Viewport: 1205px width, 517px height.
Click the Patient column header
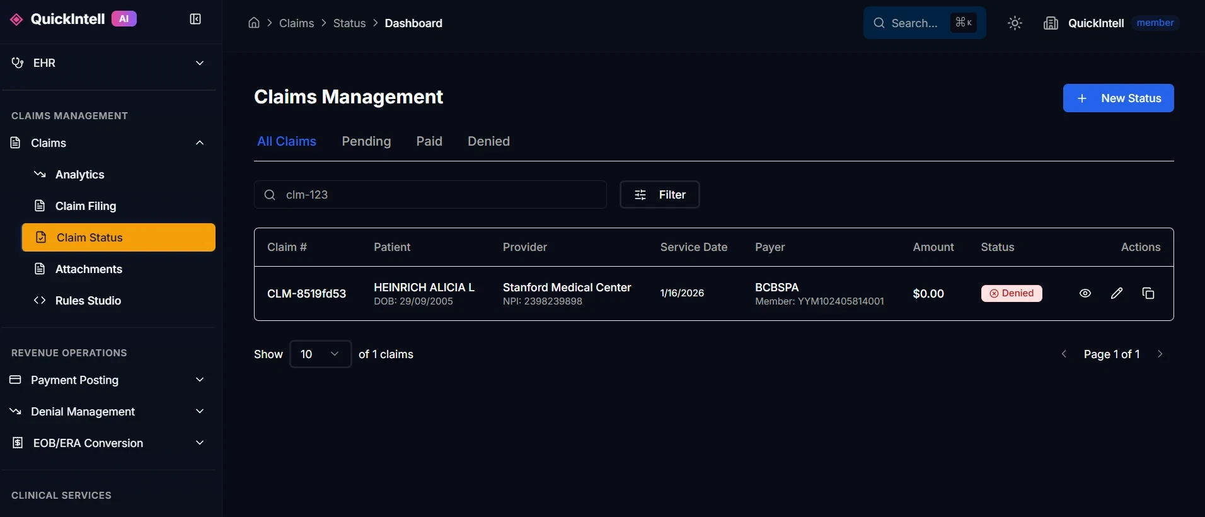tap(392, 247)
